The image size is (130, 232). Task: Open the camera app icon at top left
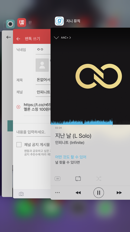(x=10, y=24)
